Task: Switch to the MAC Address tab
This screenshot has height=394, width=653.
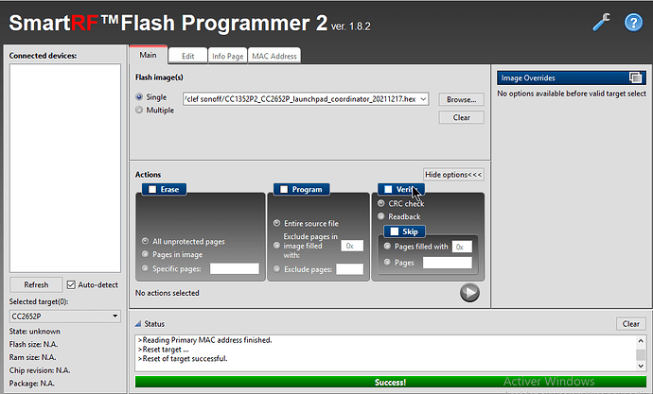Action: (274, 56)
